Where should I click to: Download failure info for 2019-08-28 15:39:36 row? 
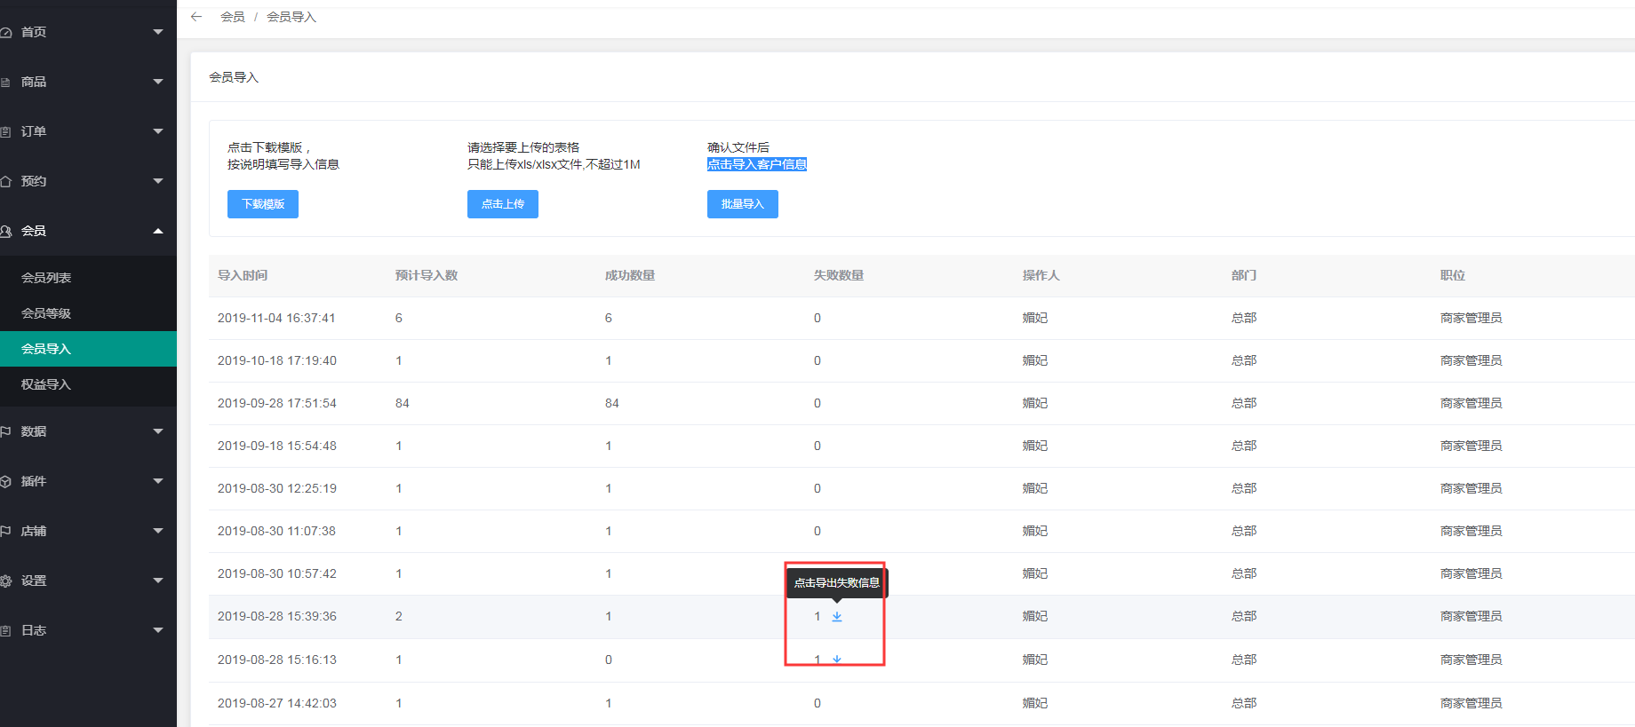pyautogui.click(x=837, y=616)
